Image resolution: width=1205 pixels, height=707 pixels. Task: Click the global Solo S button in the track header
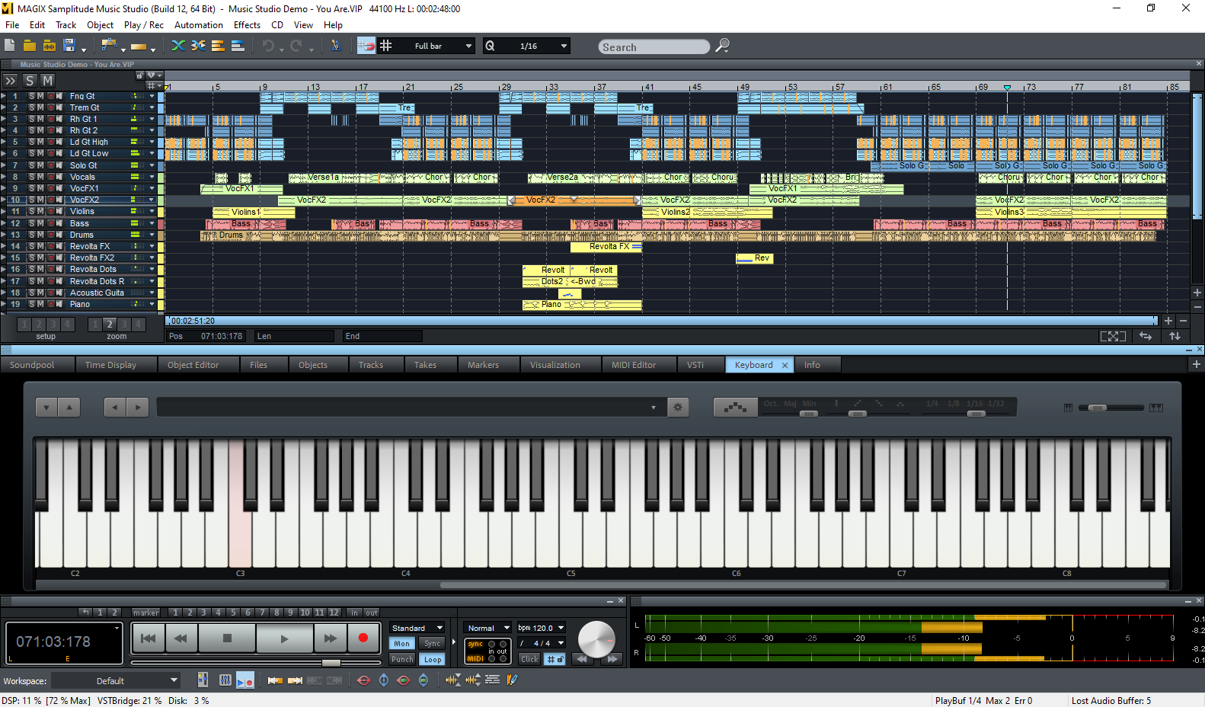[30, 81]
